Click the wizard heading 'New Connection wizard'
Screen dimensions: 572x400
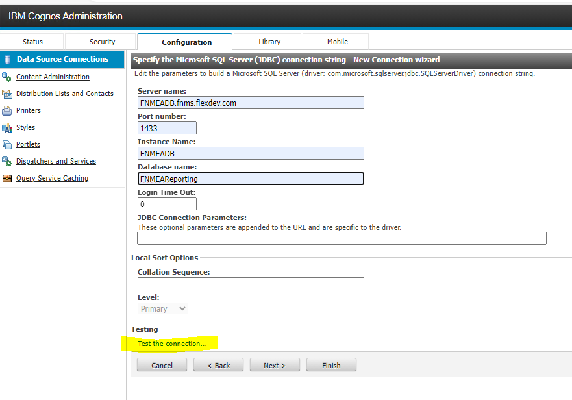(x=396, y=60)
